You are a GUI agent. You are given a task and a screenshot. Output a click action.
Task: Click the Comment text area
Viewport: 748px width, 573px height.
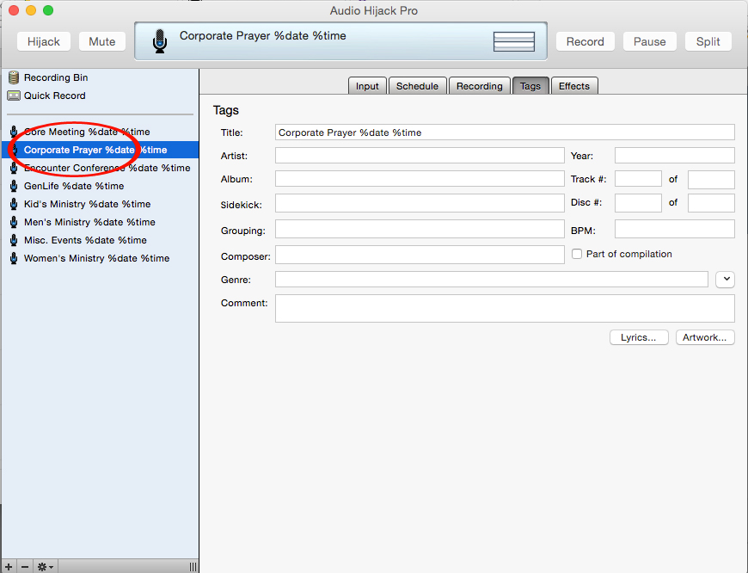505,309
